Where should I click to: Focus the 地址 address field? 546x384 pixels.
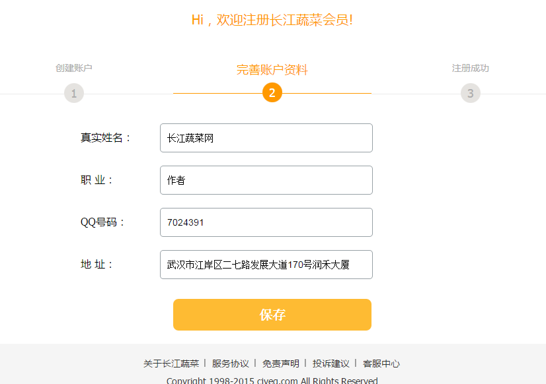266,265
